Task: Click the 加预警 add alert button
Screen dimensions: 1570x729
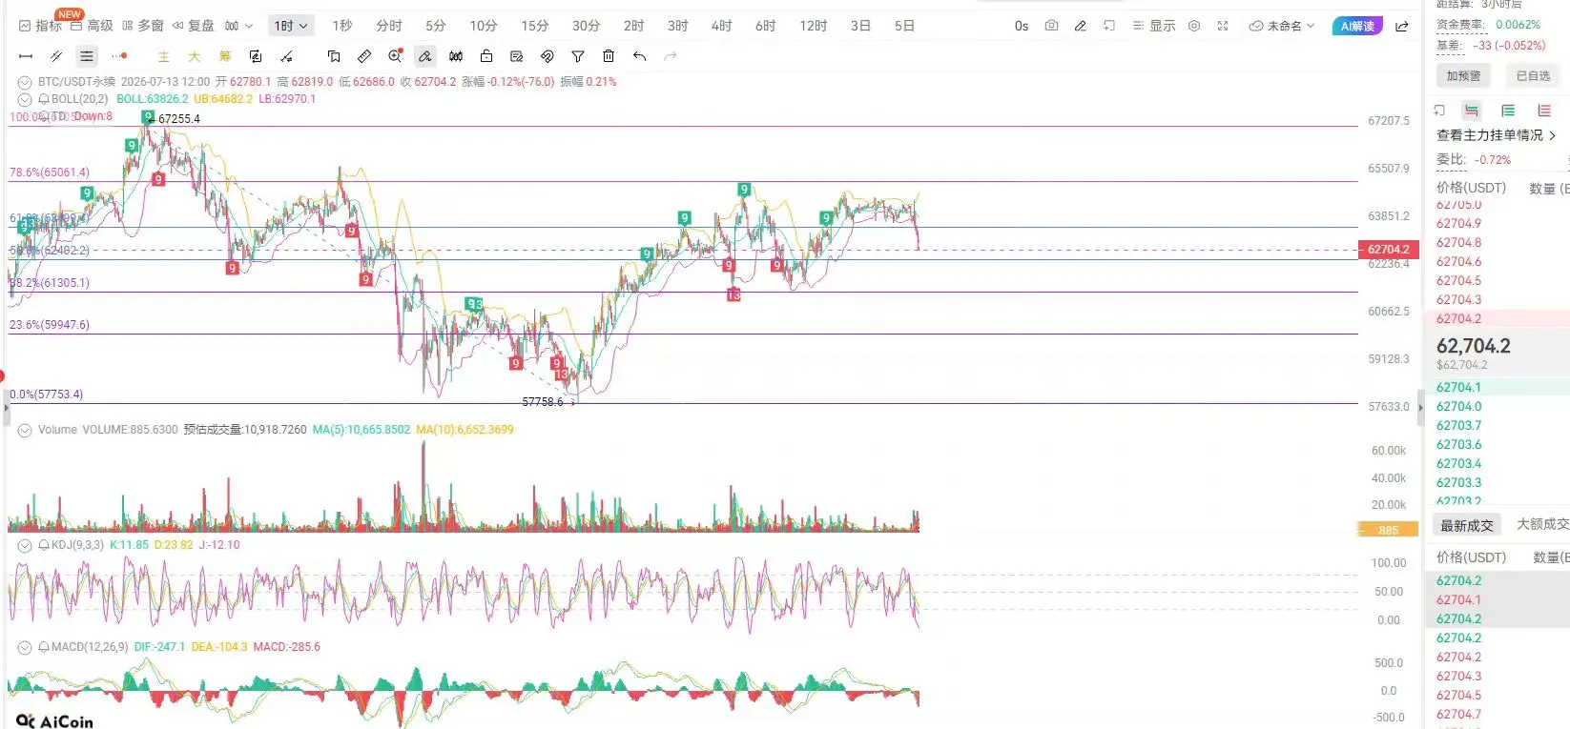Action: (x=1463, y=76)
